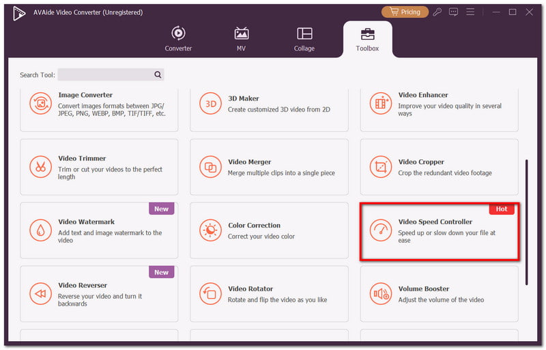Click the Color Correction sun icon
The image size is (546, 350).
[210, 230]
